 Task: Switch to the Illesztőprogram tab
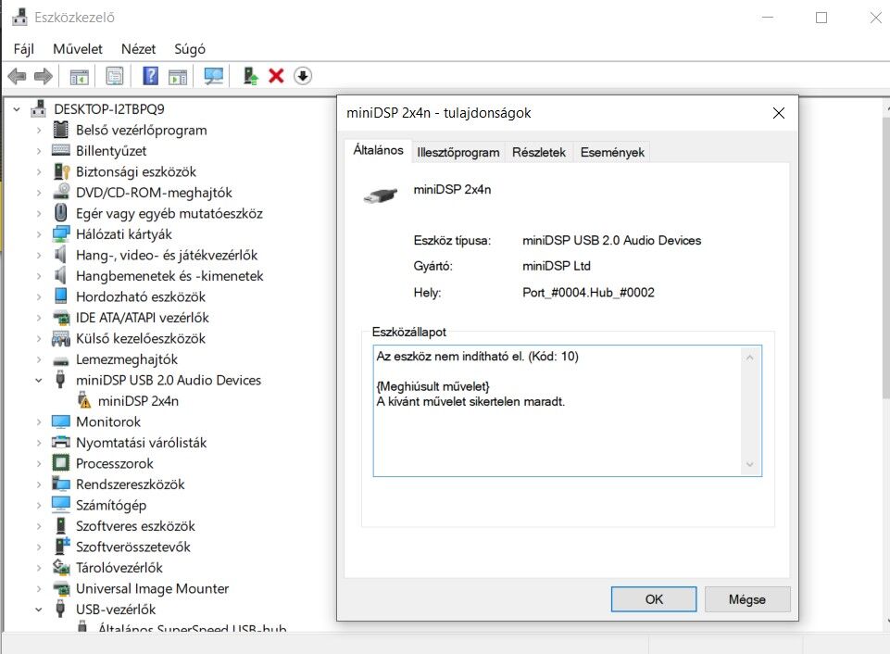point(458,152)
